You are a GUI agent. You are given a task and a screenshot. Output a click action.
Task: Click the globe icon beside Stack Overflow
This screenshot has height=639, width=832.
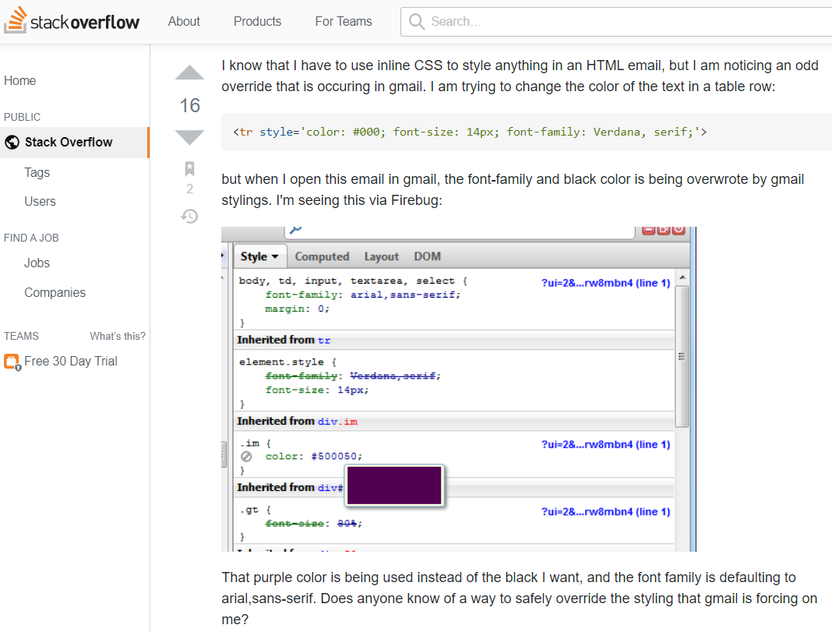pos(12,142)
